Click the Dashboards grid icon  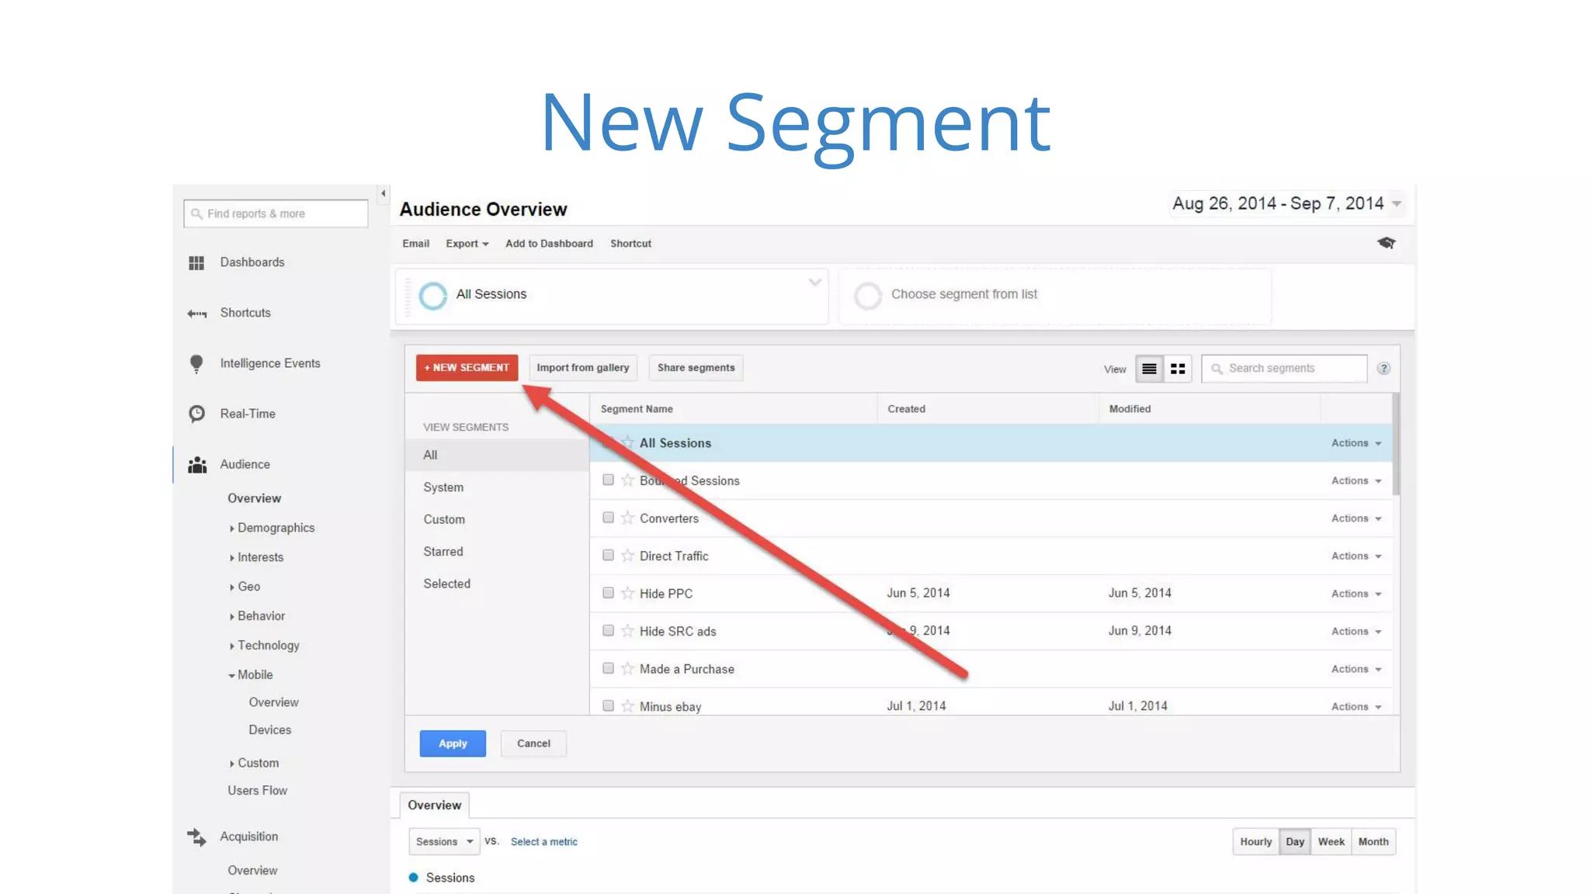click(196, 263)
